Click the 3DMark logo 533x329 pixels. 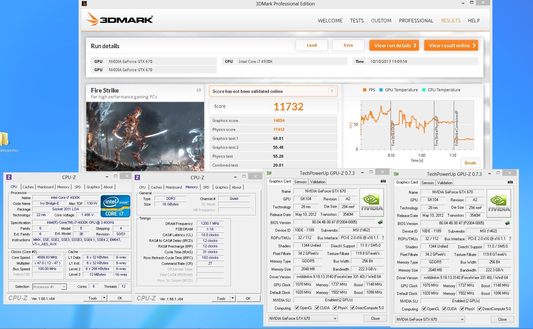pyautogui.click(x=119, y=20)
